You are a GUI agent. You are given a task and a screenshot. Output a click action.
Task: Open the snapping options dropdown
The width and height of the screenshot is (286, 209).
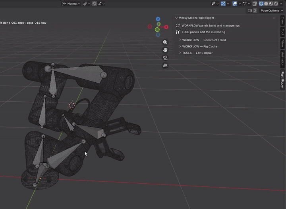pos(101,4)
